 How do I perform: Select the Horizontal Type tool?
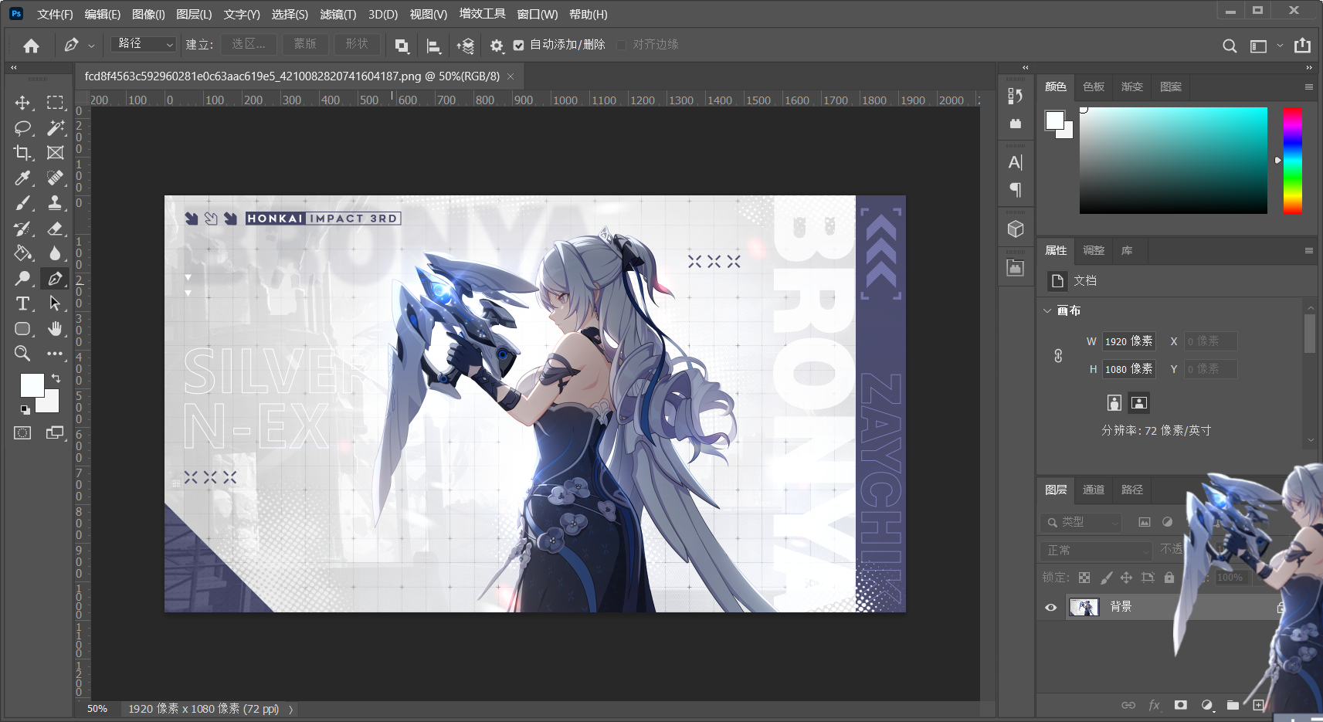pyautogui.click(x=22, y=303)
